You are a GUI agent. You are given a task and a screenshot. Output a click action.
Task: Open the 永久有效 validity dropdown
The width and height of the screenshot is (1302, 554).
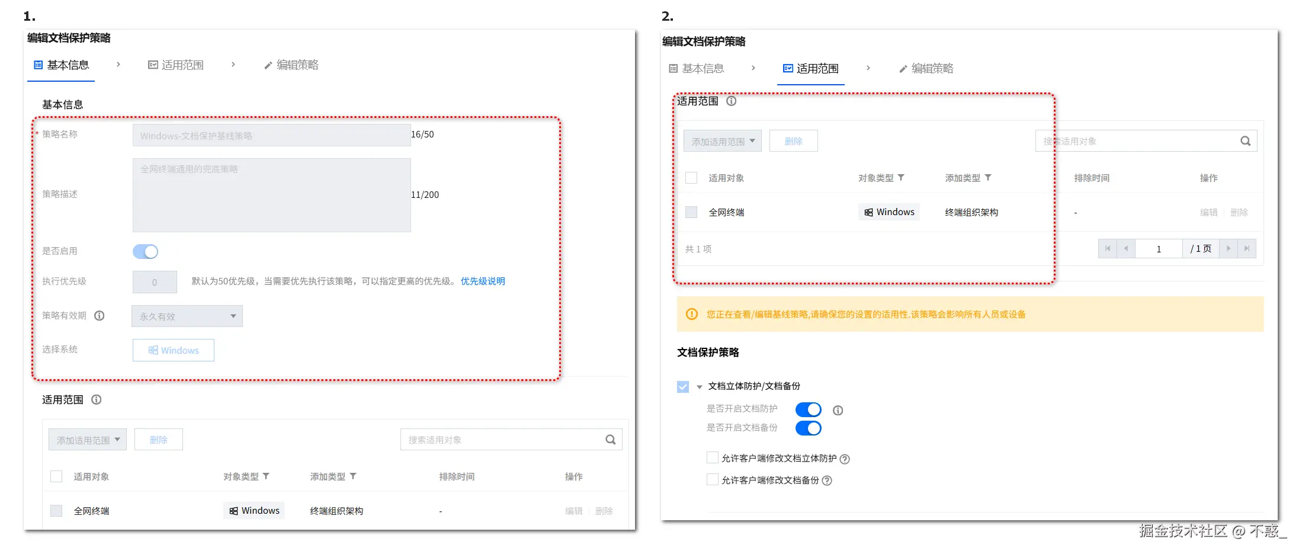point(187,316)
